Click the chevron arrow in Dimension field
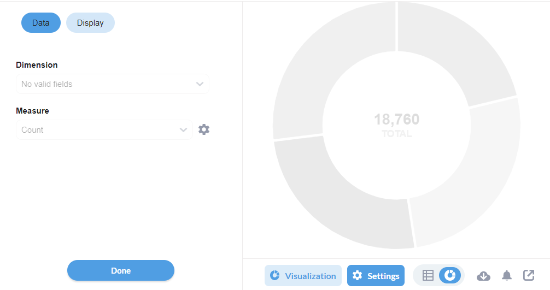Image resolution: width=550 pixels, height=290 pixels. pyautogui.click(x=200, y=84)
